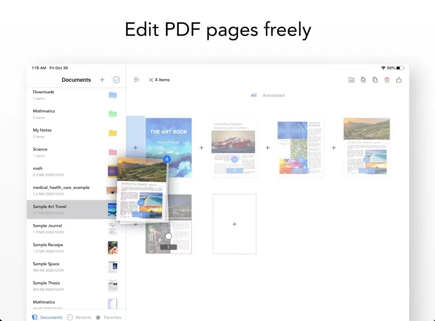Switch to the Annotated pages tab
The image size is (435, 321).
273,95
